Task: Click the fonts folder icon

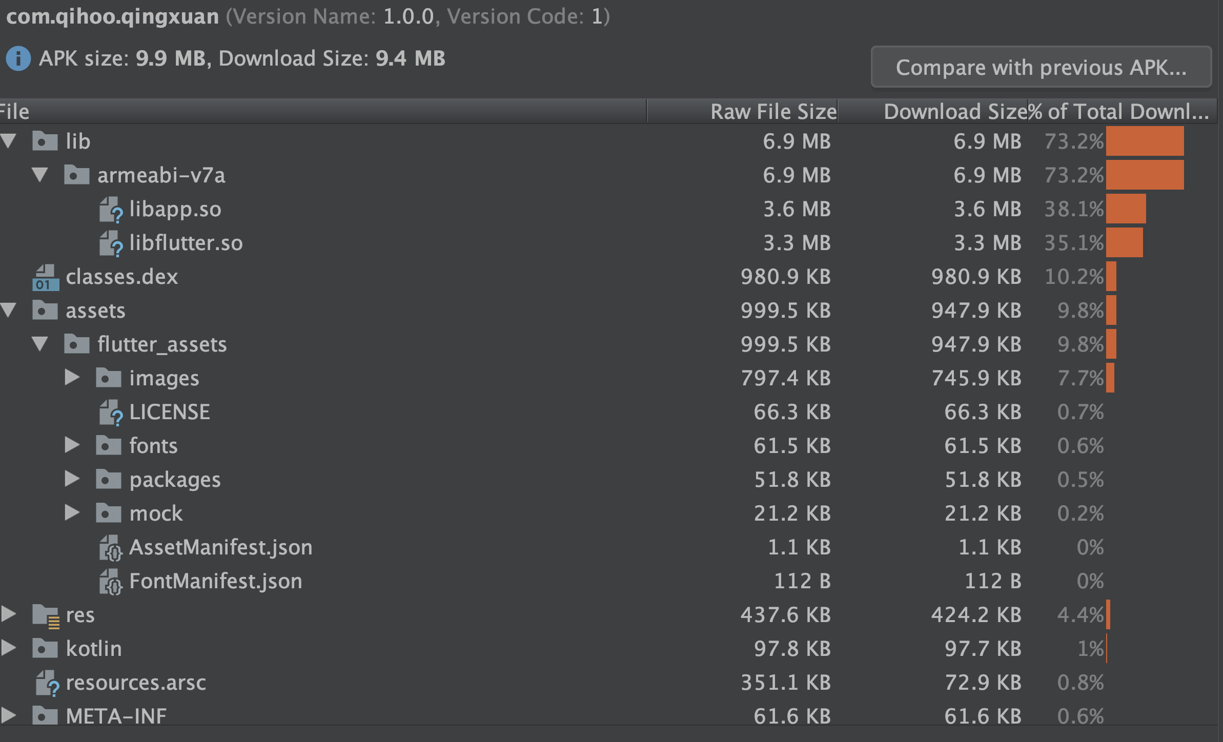Action: [109, 445]
